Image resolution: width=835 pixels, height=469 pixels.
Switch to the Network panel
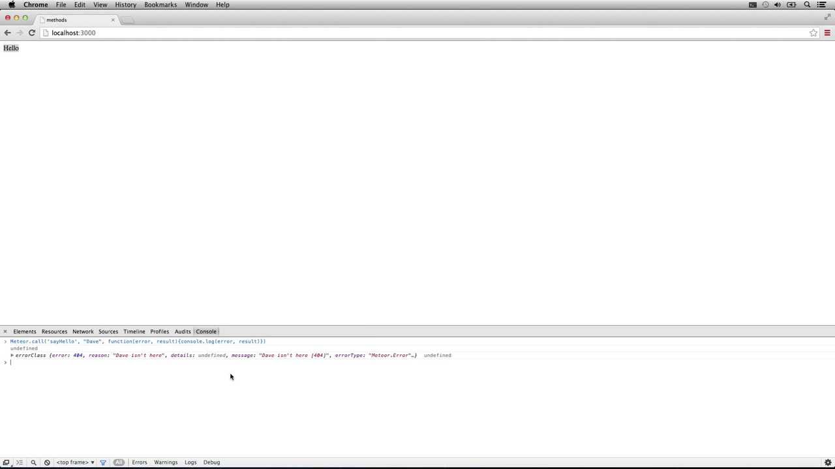pyautogui.click(x=83, y=332)
